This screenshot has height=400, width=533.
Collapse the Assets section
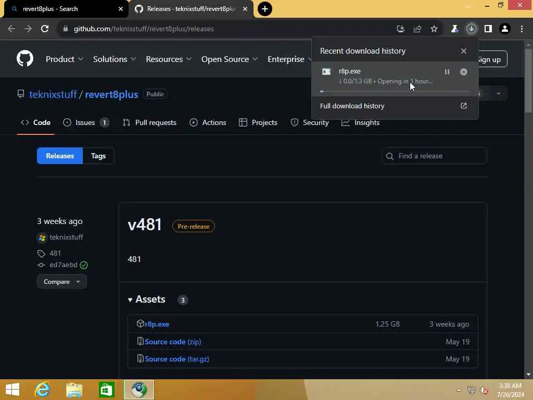tap(146, 299)
